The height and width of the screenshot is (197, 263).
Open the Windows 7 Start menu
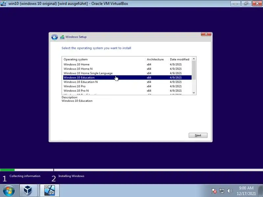click(9, 191)
